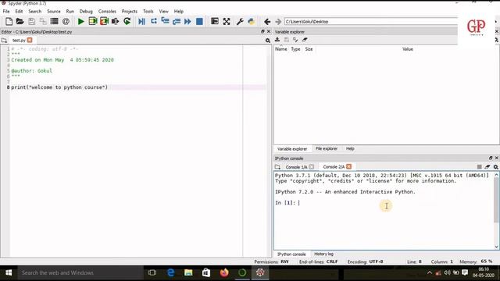The width and height of the screenshot is (500, 281).
Task: Click the Variable explorer save data icon
Action: [x=287, y=40]
